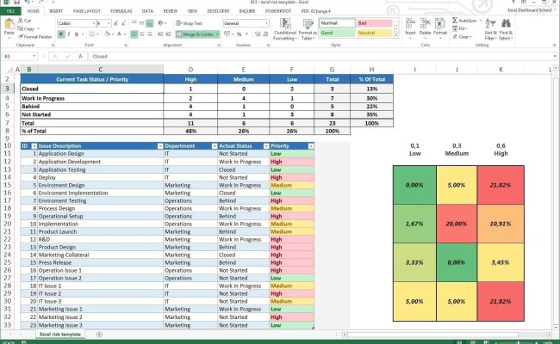Open Conditional Formatting

click(285, 29)
